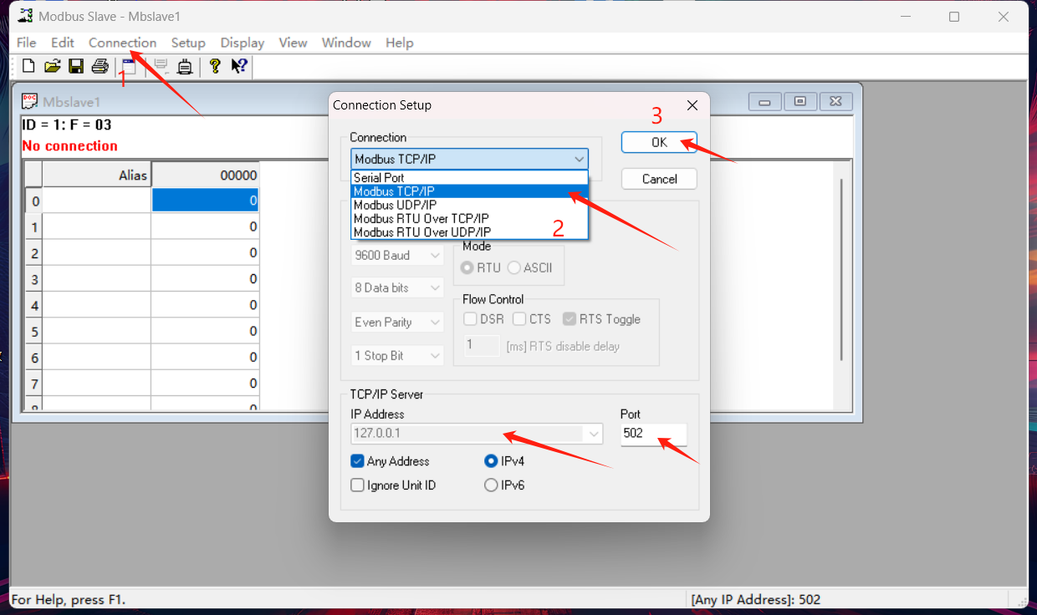The image size is (1037, 615).
Task: Choose Modbus UDP/IP from the list
Action: click(x=470, y=205)
